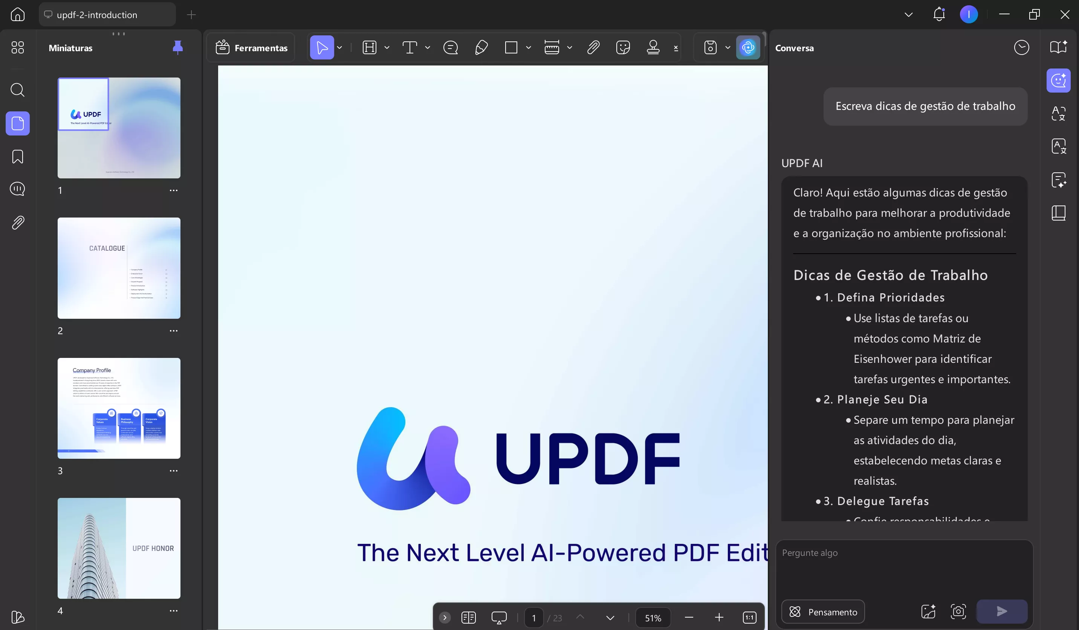1079x630 pixels.
Task: Select the sticker tool
Action: (x=623, y=47)
